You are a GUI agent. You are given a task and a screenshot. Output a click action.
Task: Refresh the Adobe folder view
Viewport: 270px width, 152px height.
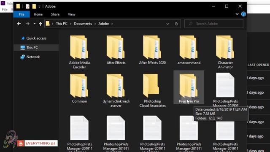coord(176,24)
